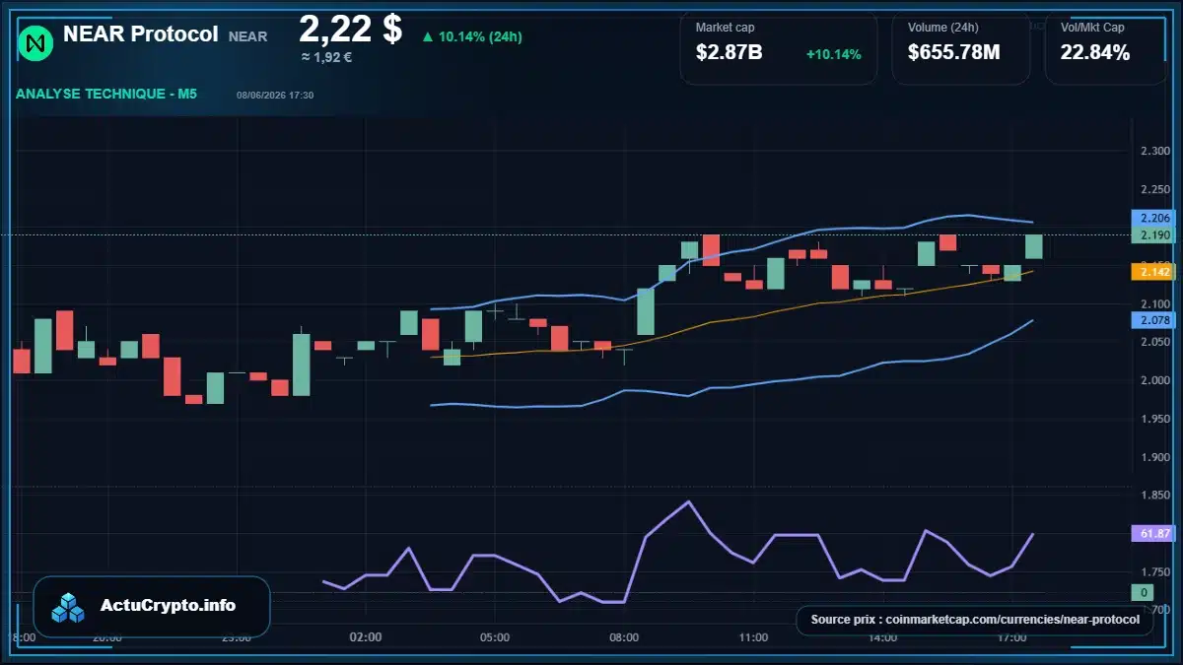Click the green 0 indicator tag

1145,592
